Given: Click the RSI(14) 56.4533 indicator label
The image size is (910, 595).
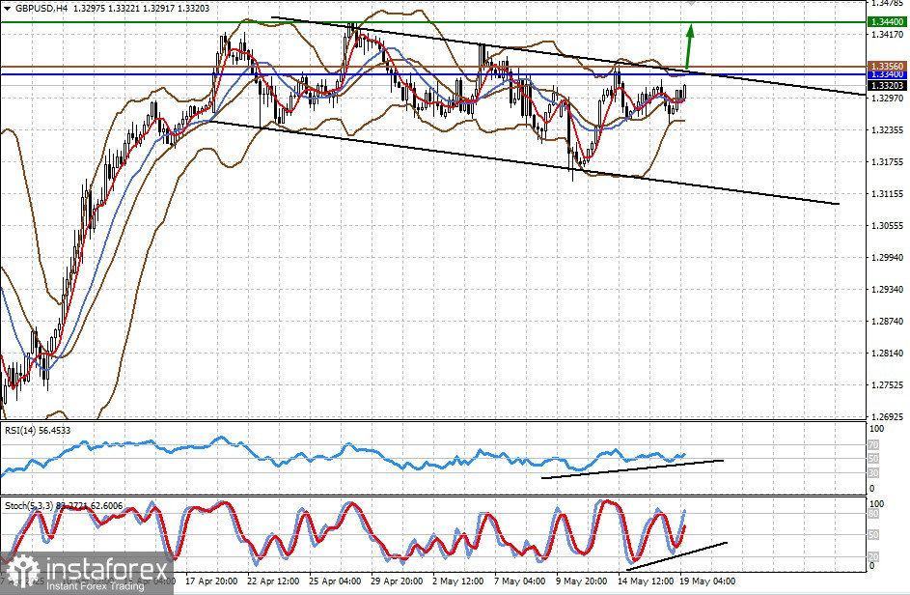Looking at the screenshot, I should [38, 431].
